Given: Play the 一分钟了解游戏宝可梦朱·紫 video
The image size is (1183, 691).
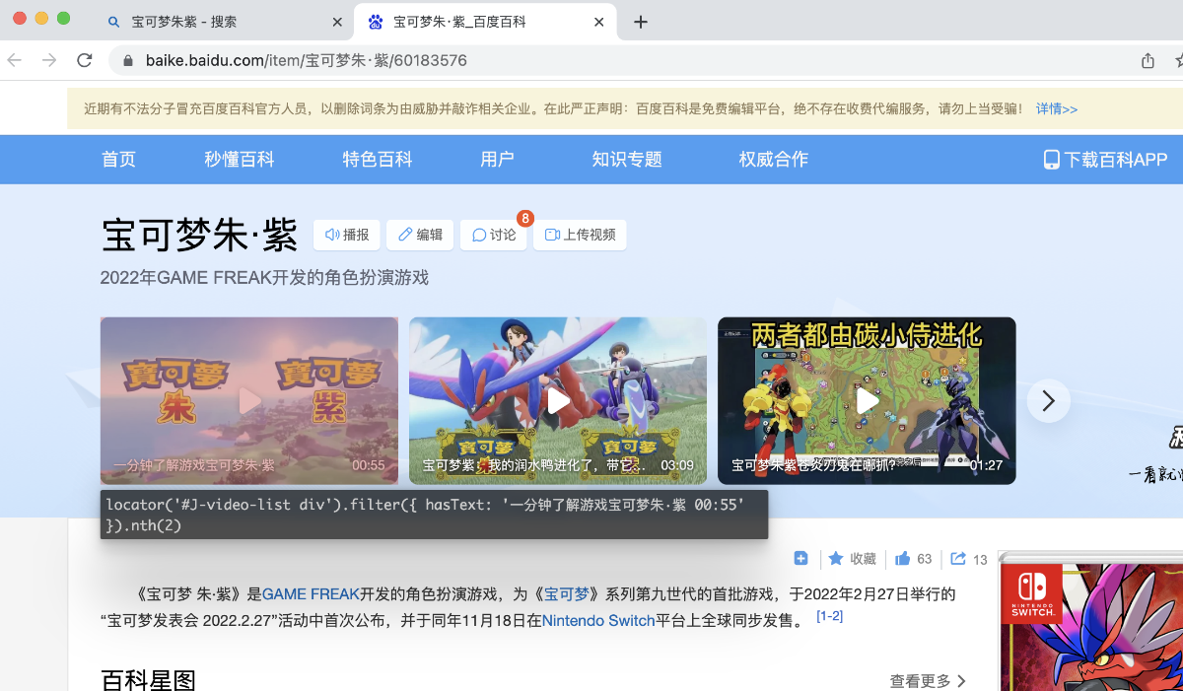Looking at the screenshot, I should tap(249, 400).
